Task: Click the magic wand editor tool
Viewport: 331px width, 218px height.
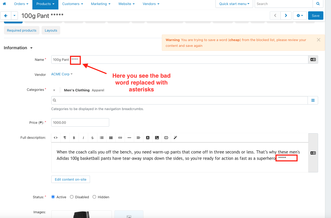Action: pyautogui.click(x=175, y=138)
